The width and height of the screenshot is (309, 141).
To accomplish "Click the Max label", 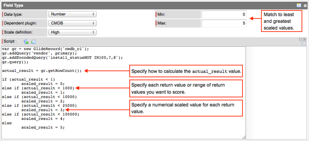I will coord(162,23).
